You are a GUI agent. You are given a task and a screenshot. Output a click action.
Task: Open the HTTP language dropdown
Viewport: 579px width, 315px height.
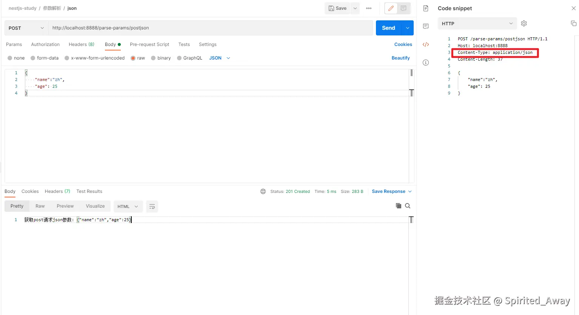(x=477, y=23)
